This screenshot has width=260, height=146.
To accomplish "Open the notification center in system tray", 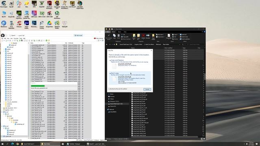I will (257, 144).
